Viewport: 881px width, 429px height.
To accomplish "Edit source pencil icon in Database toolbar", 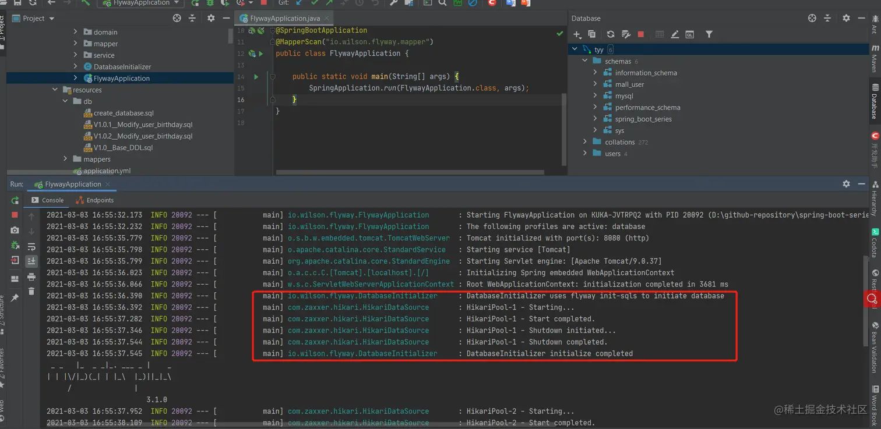I will pyautogui.click(x=675, y=34).
